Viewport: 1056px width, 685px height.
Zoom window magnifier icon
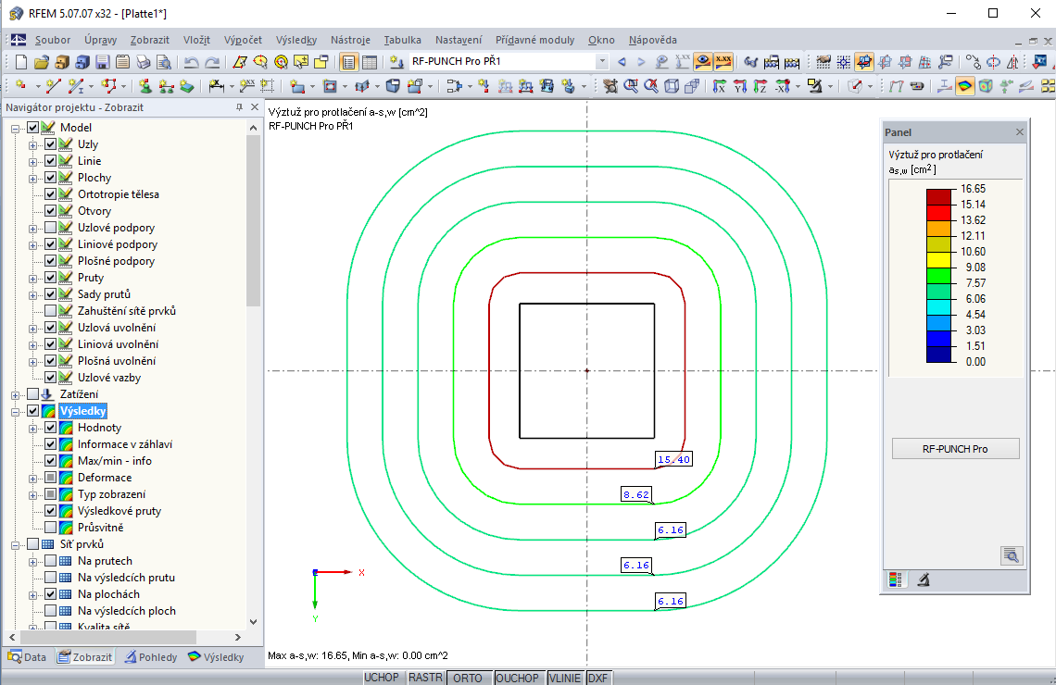[x=631, y=86]
